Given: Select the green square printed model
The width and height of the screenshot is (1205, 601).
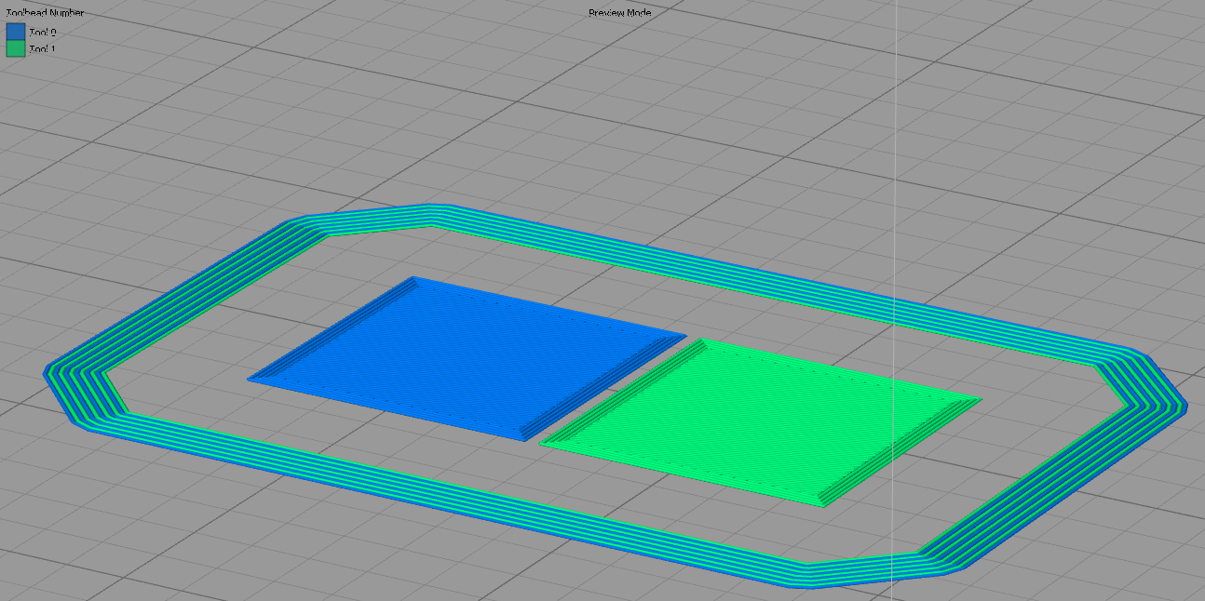Looking at the screenshot, I should pyautogui.click(x=759, y=421).
